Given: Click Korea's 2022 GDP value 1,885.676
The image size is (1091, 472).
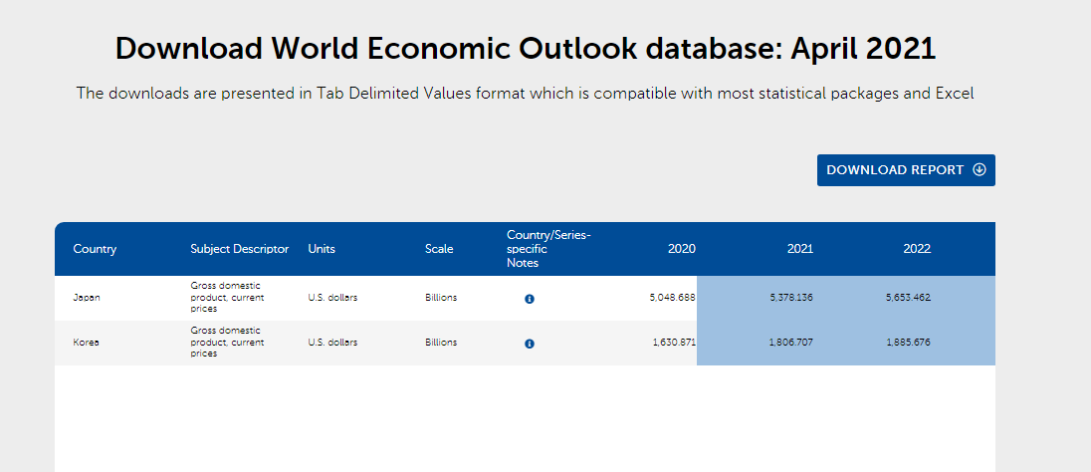Looking at the screenshot, I should pos(908,343).
